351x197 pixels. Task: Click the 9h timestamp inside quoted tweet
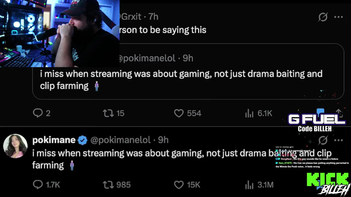point(188,58)
